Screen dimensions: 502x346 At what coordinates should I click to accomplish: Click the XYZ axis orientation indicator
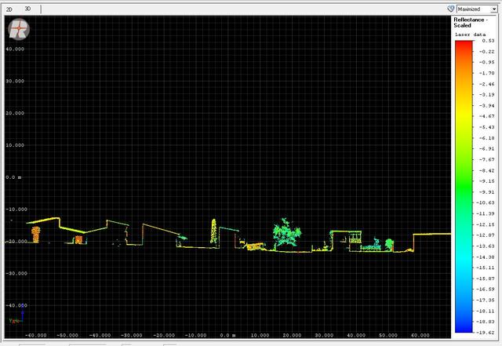click(x=13, y=319)
